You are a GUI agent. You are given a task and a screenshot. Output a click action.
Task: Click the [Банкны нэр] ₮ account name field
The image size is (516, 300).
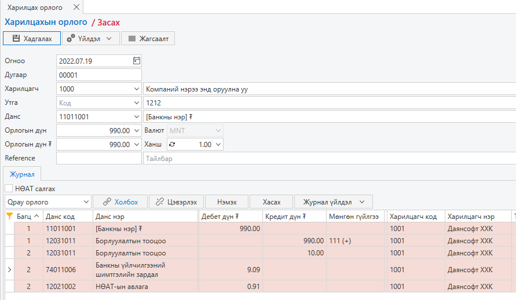point(330,116)
